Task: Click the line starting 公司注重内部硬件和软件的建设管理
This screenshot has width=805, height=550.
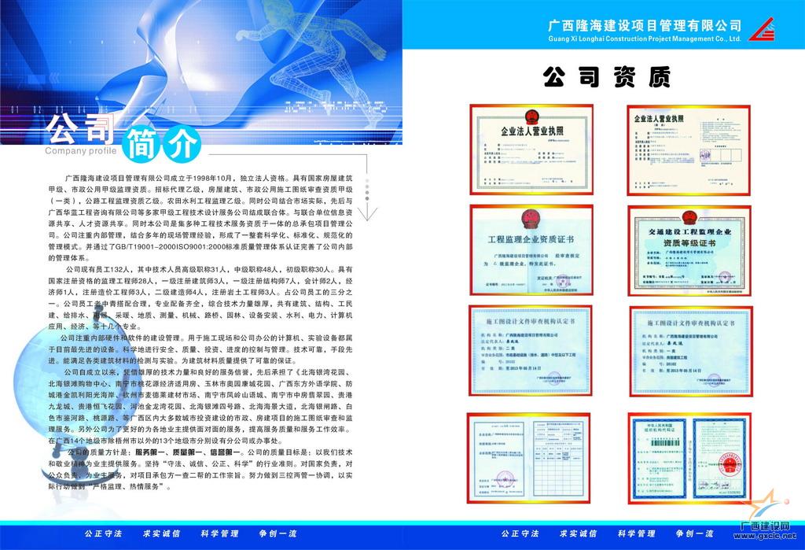Action: coord(207,338)
